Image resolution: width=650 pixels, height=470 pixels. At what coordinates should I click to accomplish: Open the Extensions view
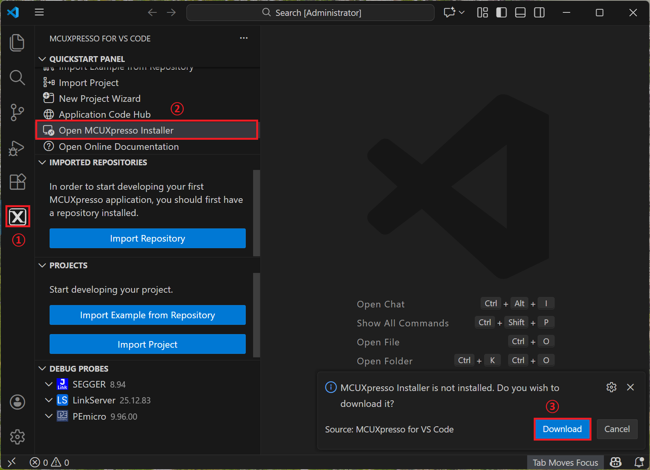tap(17, 182)
